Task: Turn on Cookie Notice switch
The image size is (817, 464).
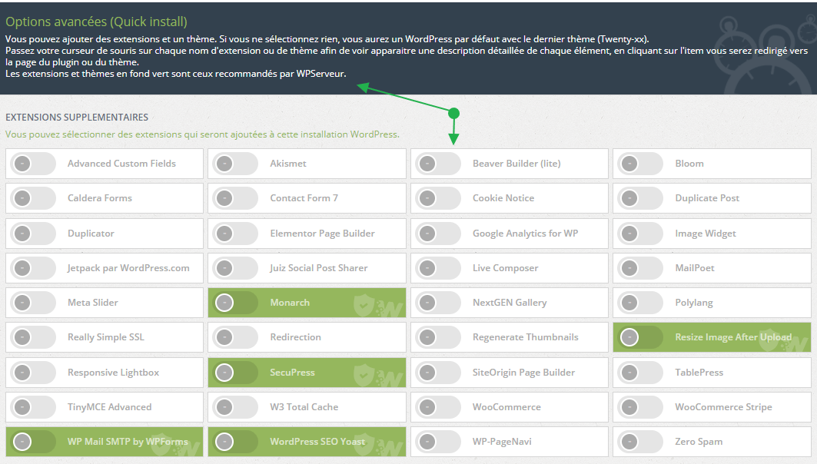Action: pyautogui.click(x=438, y=198)
